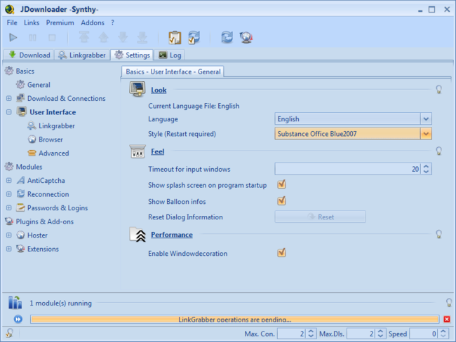This screenshot has height=342, width=456.
Task: Click the move up arrow icon
Action: 103,37
